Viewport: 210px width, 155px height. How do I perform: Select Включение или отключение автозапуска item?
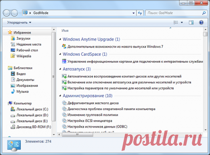(129, 82)
